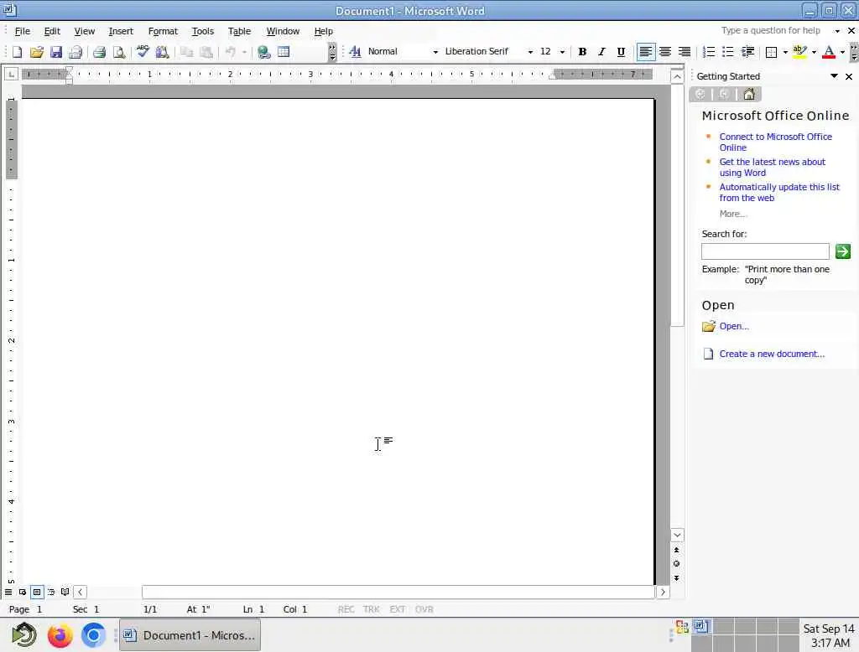Toggle Bold formatting
859x652 pixels.
pyautogui.click(x=582, y=51)
